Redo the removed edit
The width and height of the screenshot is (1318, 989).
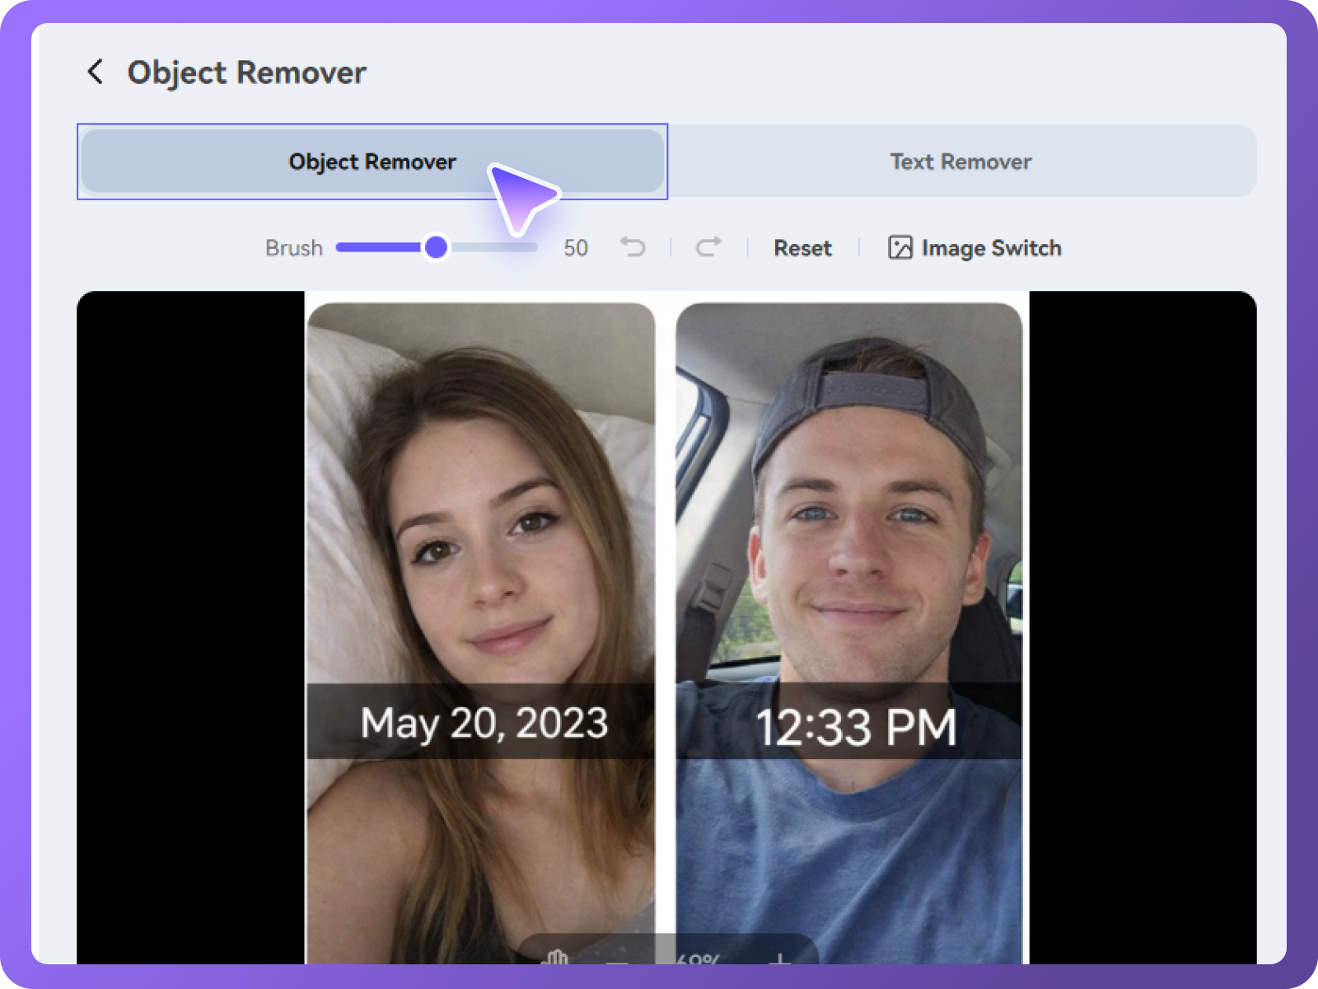[707, 247]
